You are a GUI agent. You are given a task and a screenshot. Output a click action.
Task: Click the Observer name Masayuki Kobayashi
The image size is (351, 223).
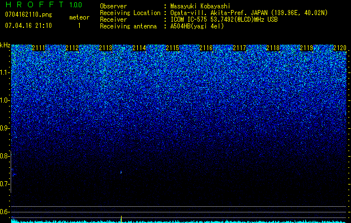point(200,6)
